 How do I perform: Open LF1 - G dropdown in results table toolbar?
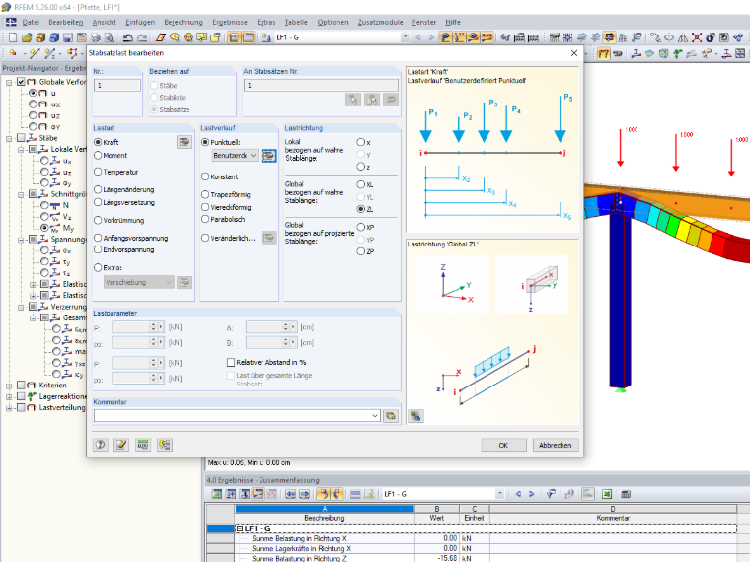(x=500, y=494)
